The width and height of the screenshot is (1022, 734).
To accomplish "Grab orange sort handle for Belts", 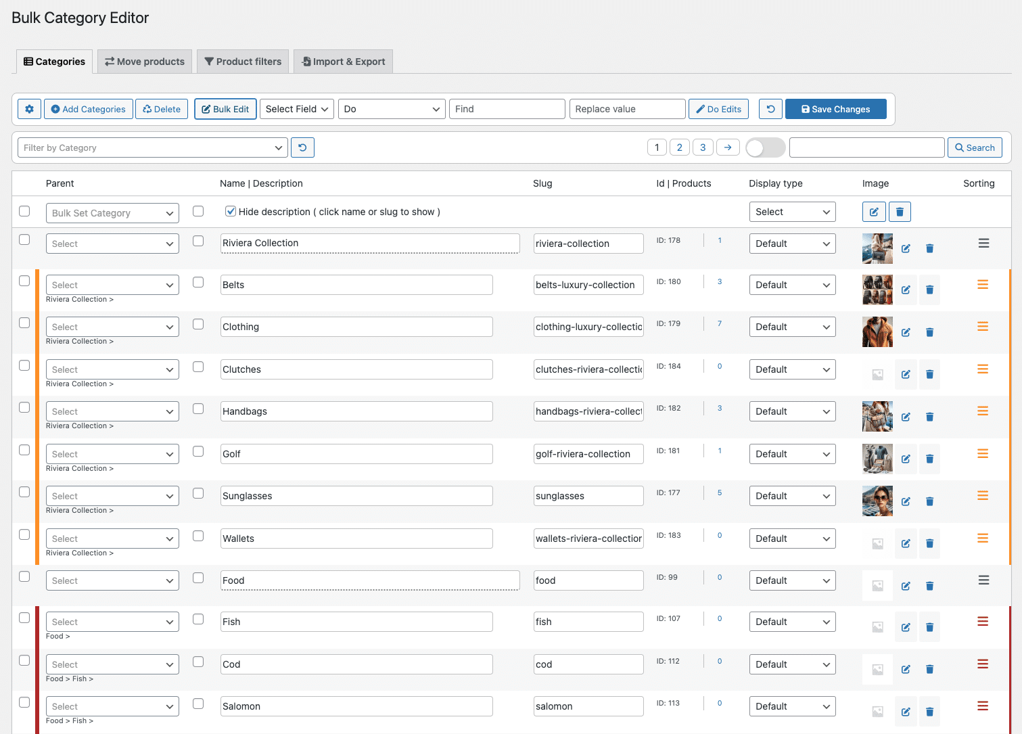I will coord(983,285).
